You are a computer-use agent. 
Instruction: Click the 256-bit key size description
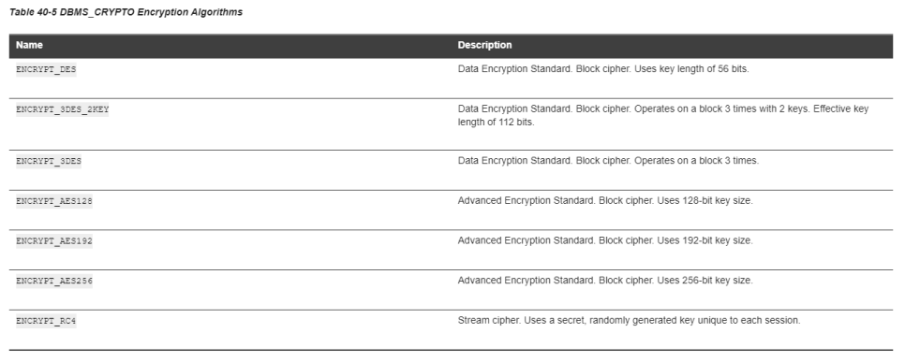point(605,280)
